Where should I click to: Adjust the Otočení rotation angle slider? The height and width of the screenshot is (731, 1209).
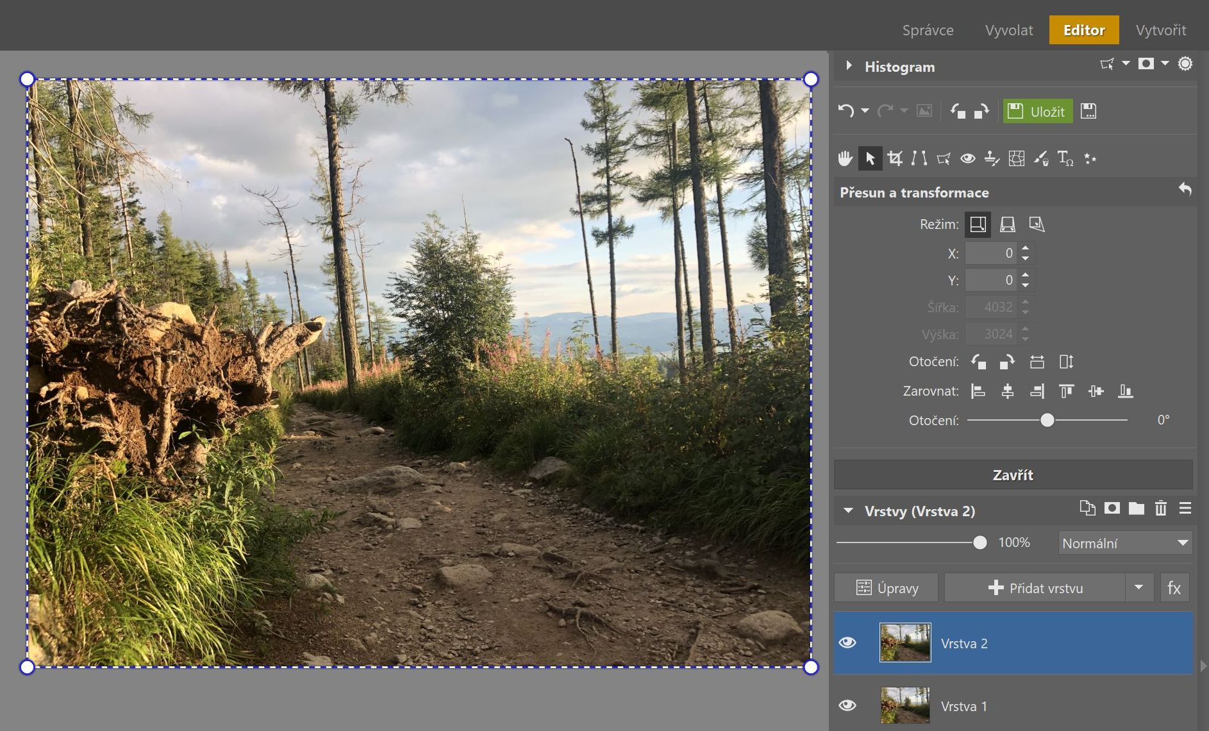tap(1047, 420)
